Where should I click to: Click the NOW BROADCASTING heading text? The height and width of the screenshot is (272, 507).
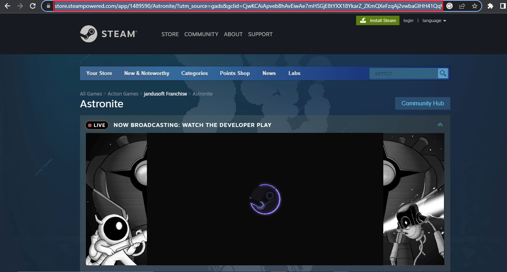(193, 125)
